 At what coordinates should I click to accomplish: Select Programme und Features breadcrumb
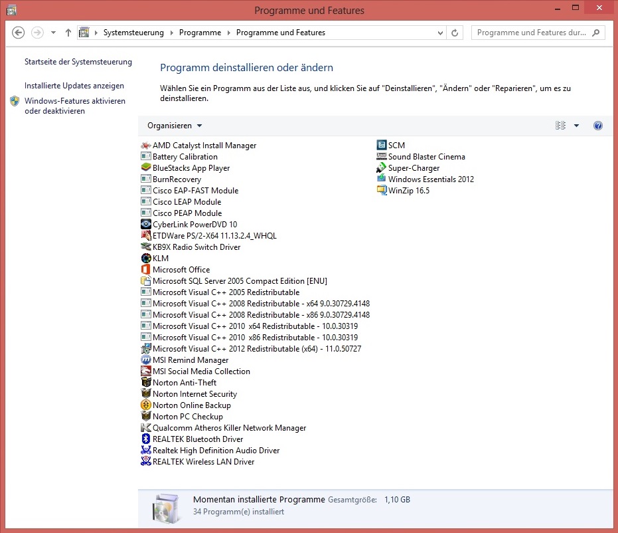pyautogui.click(x=281, y=33)
